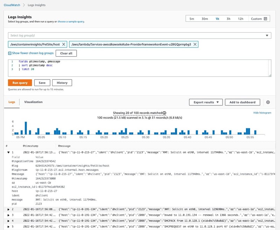Image resolution: width=280 pixels, height=230 pixels.
Task: Select the 3h time range
Action: 229,19
